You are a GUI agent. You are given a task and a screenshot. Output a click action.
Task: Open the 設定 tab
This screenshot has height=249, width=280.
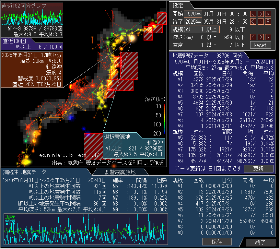pyautogui.click(x=178, y=6)
